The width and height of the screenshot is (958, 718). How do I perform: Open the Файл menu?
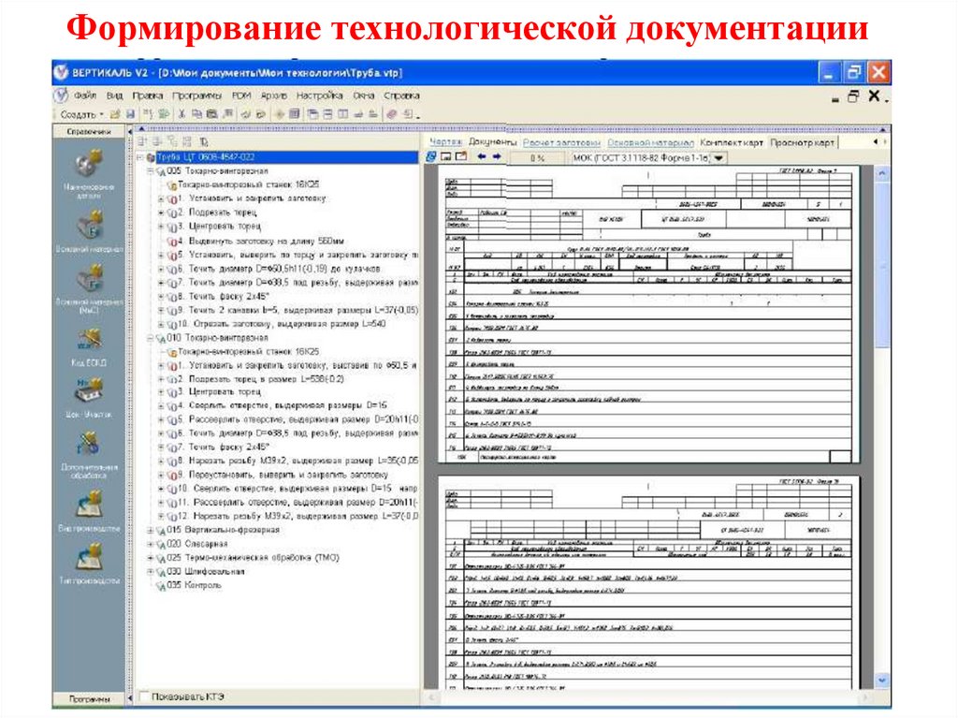[x=85, y=95]
